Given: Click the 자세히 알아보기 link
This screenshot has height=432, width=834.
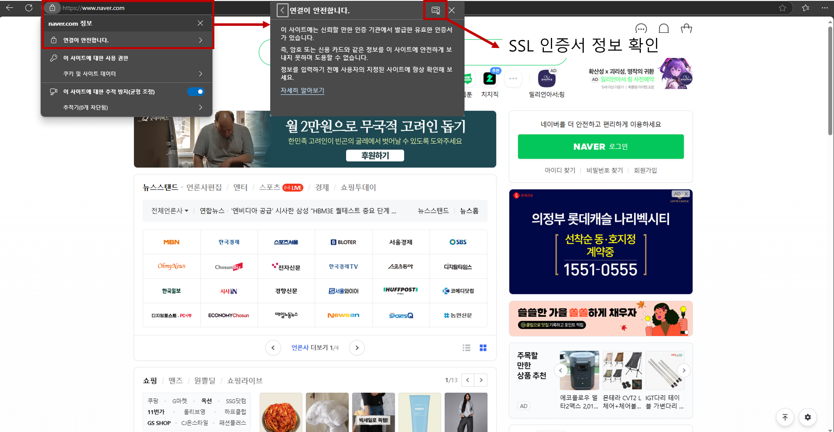Looking at the screenshot, I should coord(302,90).
